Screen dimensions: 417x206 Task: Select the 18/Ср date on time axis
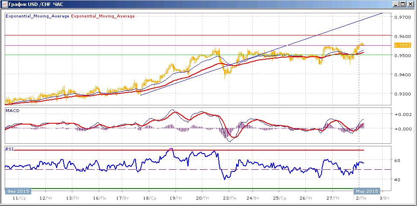150,198
